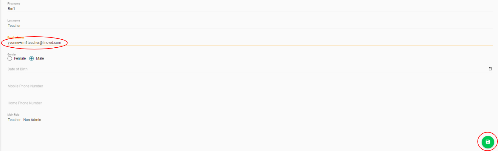Click the "Male" option label text

coord(40,58)
